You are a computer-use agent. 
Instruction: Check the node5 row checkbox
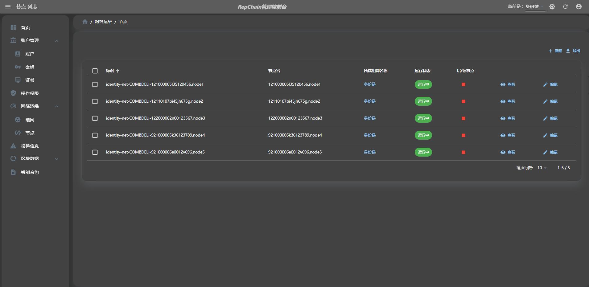click(x=95, y=152)
